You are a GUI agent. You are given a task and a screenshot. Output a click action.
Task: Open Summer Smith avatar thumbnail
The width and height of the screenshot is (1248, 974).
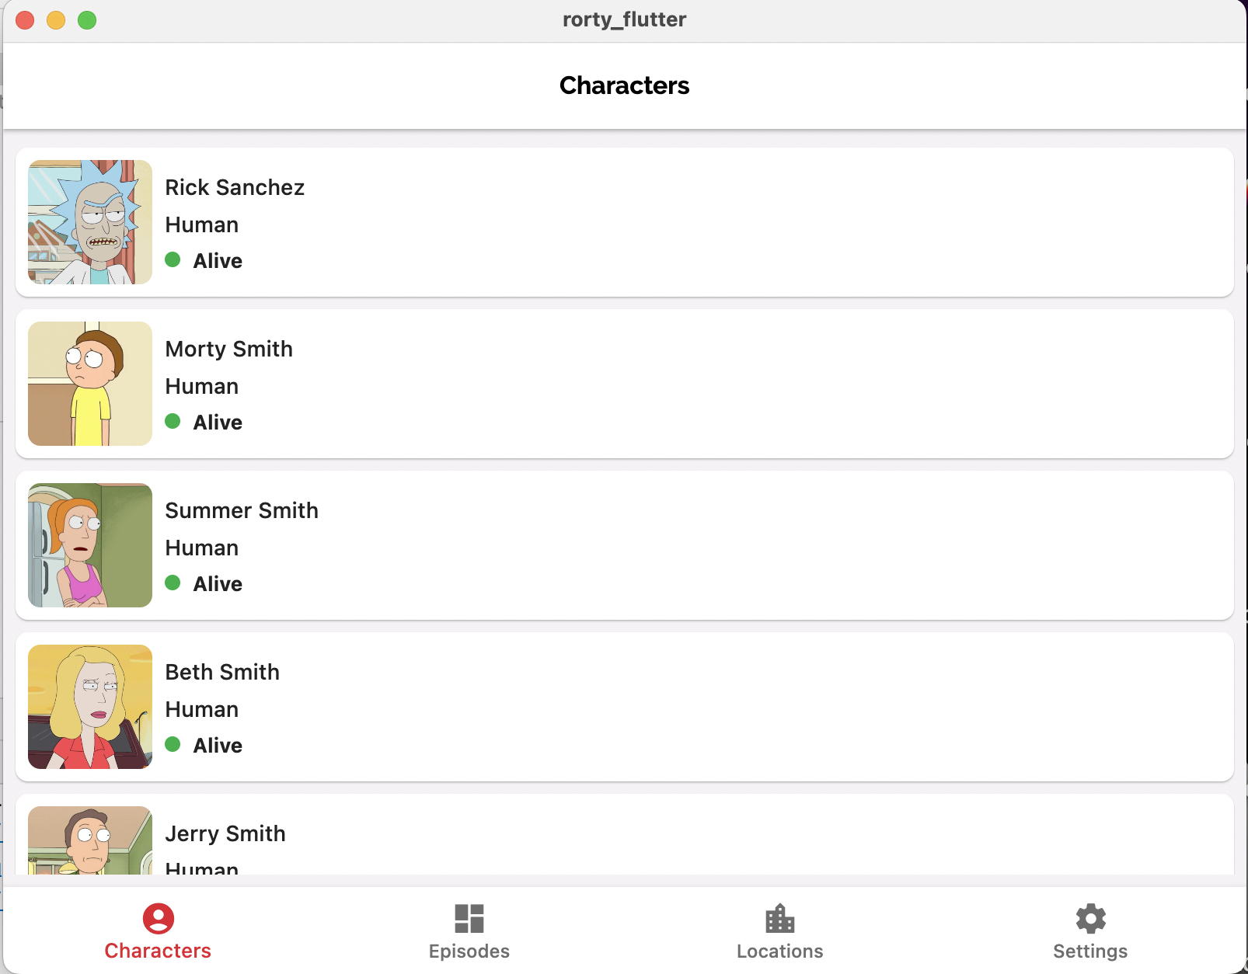click(x=90, y=545)
